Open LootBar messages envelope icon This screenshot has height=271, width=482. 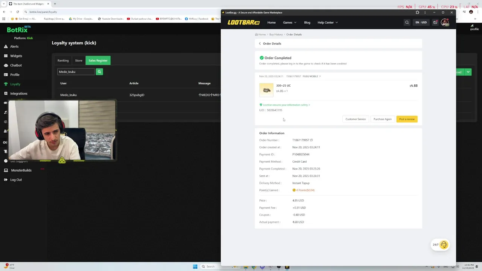pyautogui.click(x=435, y=23)
